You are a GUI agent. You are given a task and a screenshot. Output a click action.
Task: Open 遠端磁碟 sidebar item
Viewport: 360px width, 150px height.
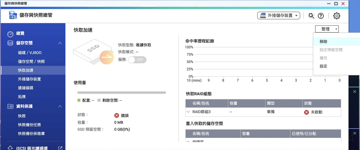pyautogui.click(x=26, y=88)
